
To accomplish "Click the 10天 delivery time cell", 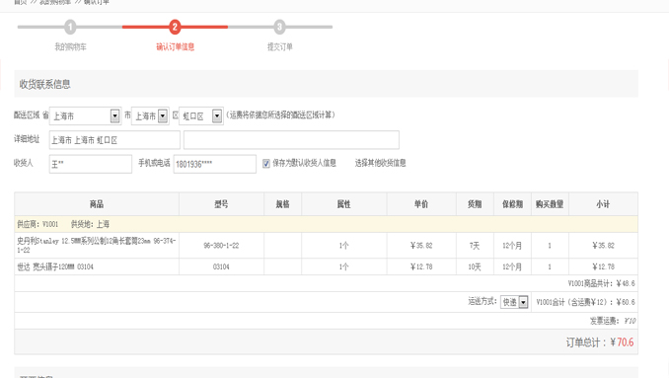I will click(x=475, y=266).
